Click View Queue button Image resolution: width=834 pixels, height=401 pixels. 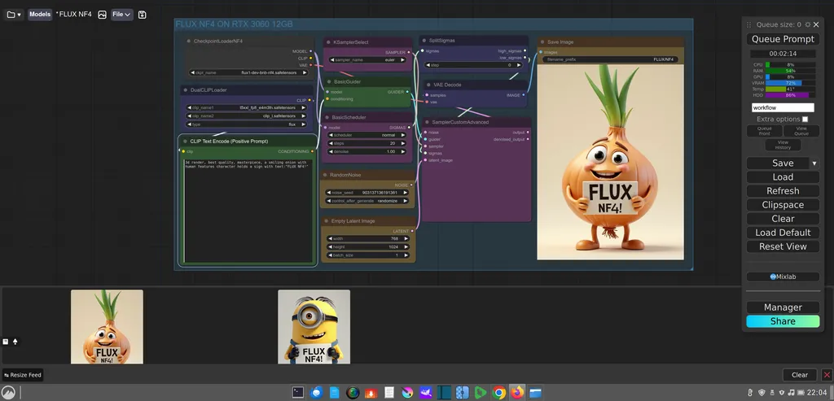pyautogui.click(x=801, y=131)
